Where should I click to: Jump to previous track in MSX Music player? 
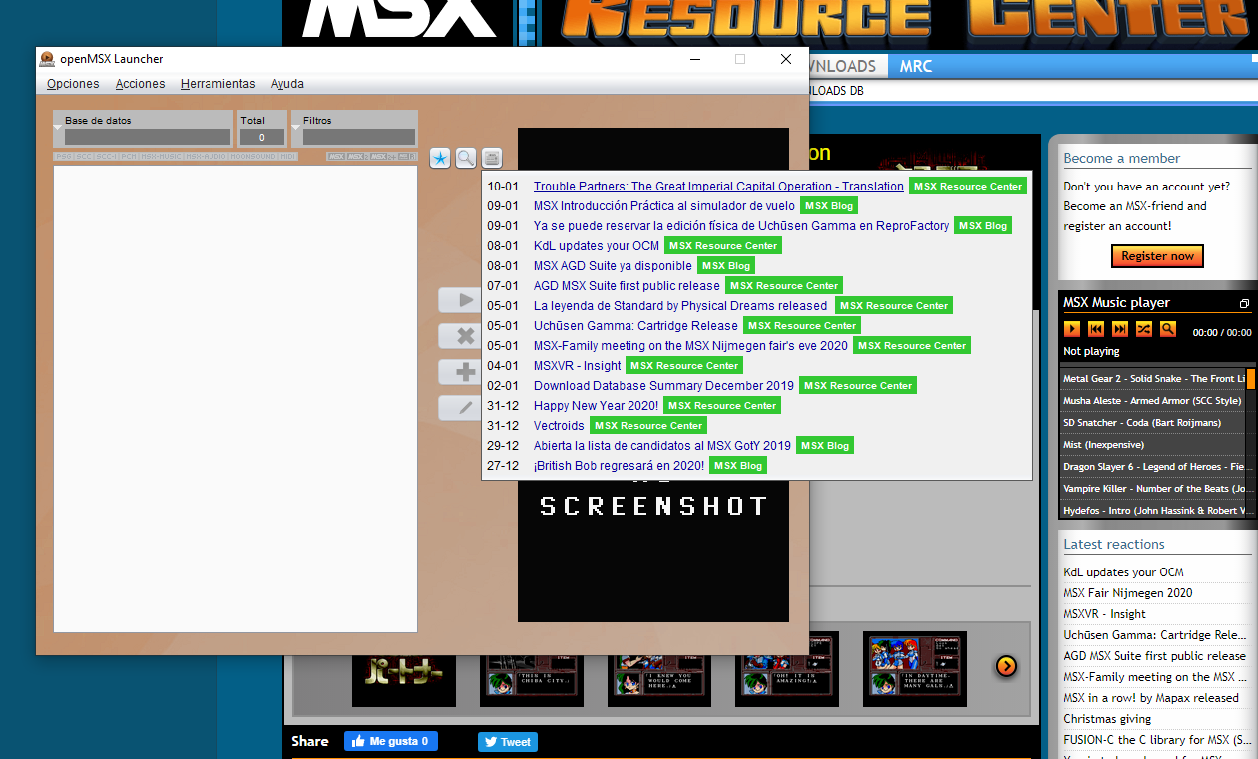click(x=1095, y=328)
